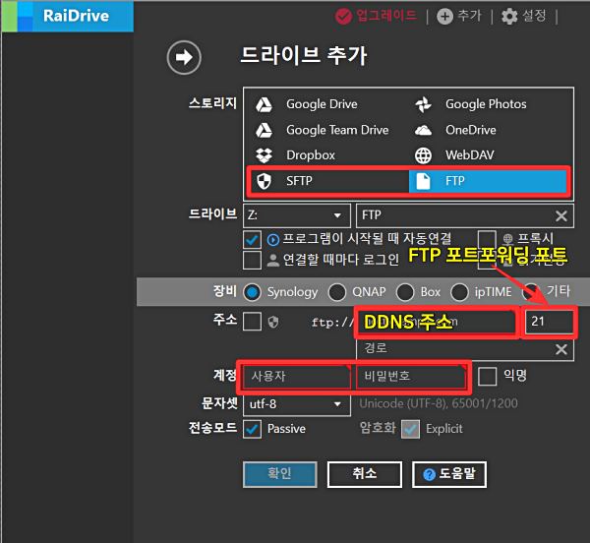This screenshot has height=543, width=590.
Task: Open the utf-8 charset dropdown
Action: click(297, 404)
